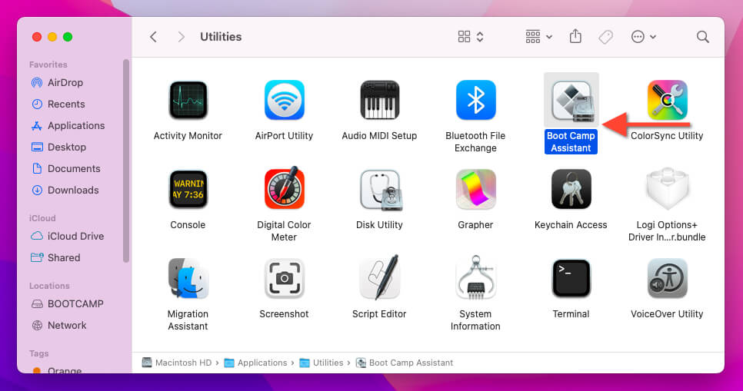Viewport: 743px width, 391px height.
Task: Open Activity Monitor app icon
Action: pyautogui.click(x=188, y=100)
